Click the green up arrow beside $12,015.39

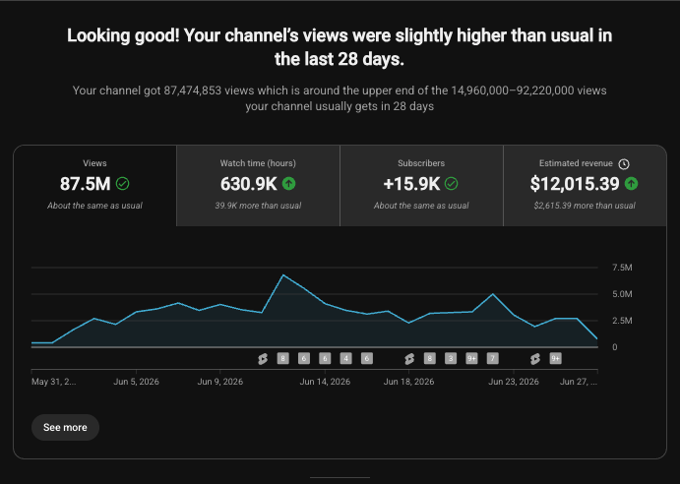(631, 184)
